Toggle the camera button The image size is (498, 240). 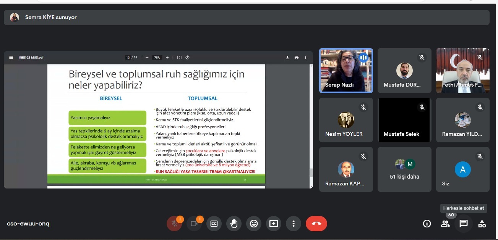pyautogui.click(x=194, y=224)
